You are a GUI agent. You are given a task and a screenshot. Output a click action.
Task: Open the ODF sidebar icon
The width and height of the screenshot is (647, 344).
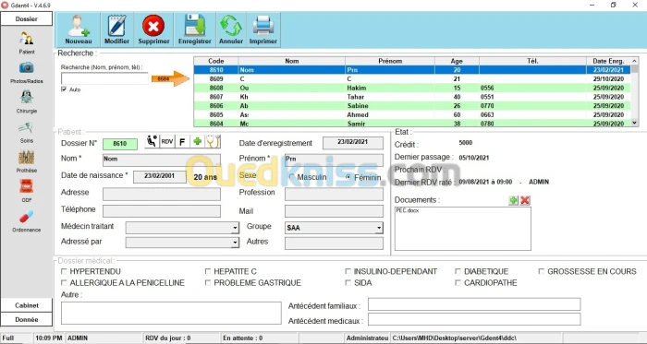coord(27,186)
